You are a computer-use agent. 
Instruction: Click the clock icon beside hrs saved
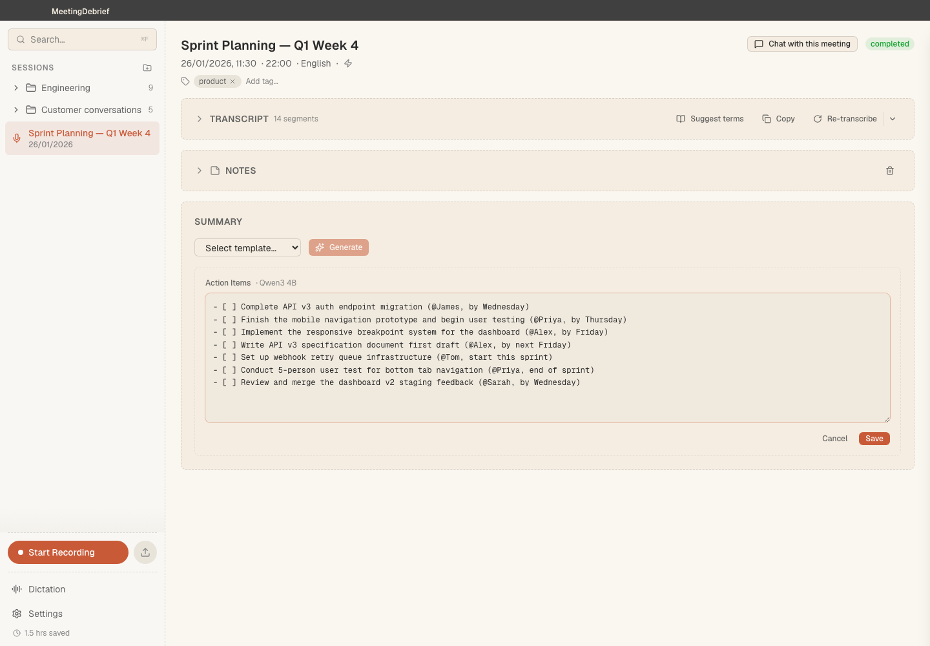[x=17, y=633]
